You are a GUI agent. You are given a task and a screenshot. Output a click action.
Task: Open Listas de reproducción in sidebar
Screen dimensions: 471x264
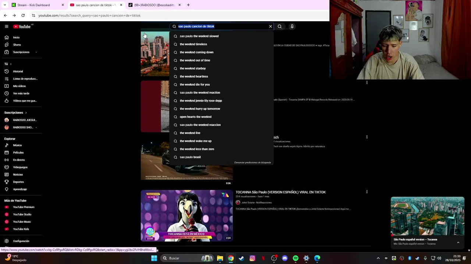[21, 79]
